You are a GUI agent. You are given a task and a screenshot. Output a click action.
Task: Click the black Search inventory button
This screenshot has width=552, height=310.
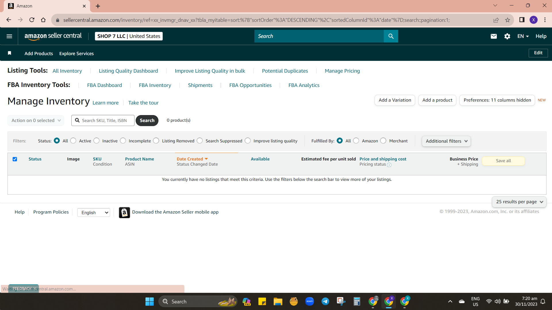click(x=147, y=121)
